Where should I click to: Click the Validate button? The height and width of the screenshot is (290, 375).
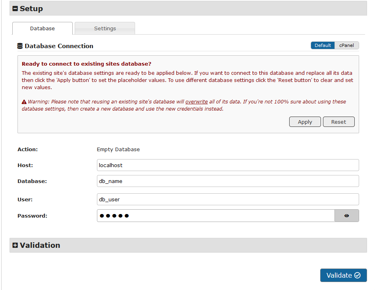pos(343,275)
